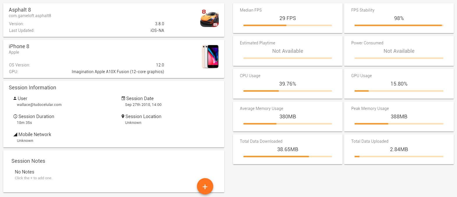The image size is (457, 197).
Task: Click the Session Location pin icon
Action: click(x=123, y=116)
